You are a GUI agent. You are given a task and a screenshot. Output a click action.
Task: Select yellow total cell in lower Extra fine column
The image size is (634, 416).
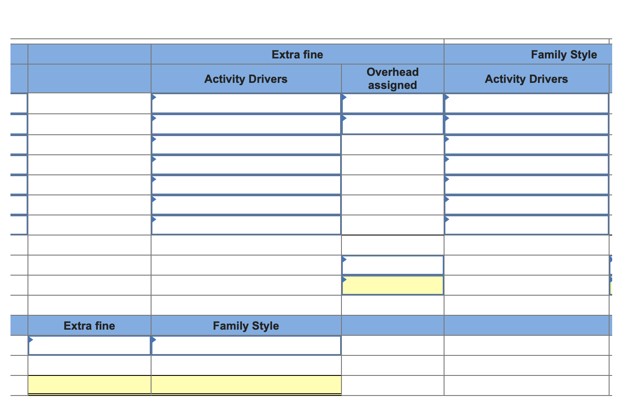(x=90, y=385)
